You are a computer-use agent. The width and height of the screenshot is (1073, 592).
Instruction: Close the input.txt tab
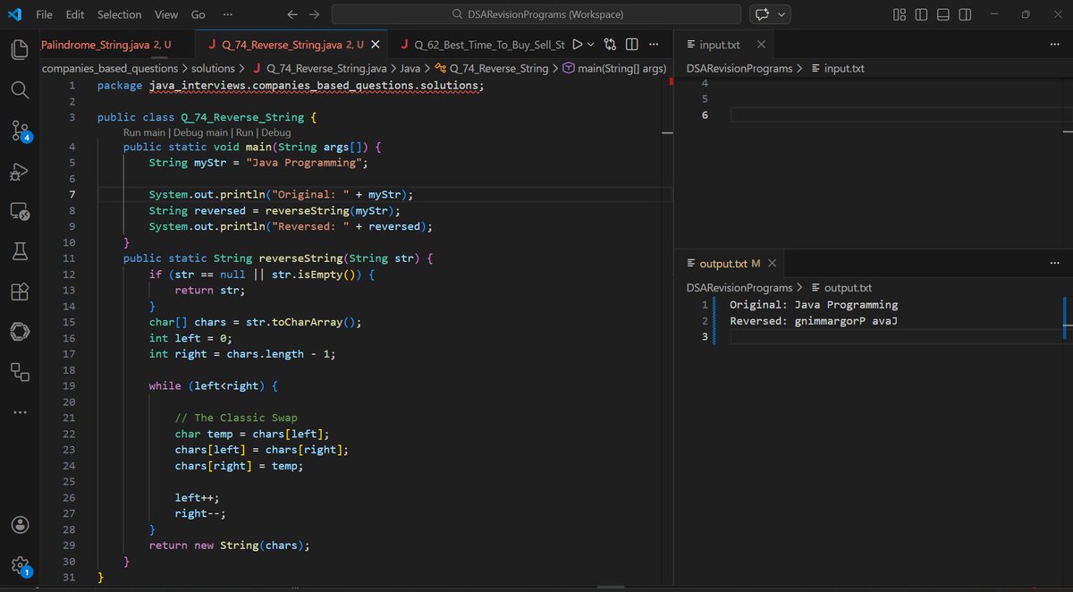[x=760, y=45]
